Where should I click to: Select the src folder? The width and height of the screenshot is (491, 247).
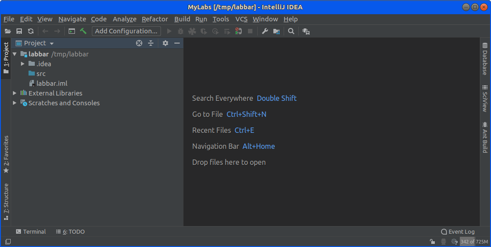click(x=37, y=74)
